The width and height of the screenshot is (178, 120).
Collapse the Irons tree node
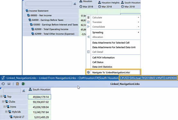click(x=4, y=107)
